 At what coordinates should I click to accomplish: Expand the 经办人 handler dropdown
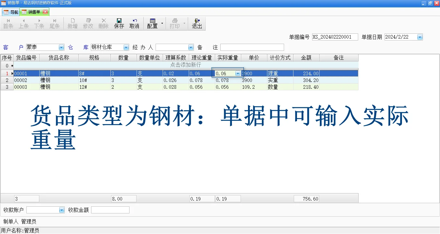[191, 47]
